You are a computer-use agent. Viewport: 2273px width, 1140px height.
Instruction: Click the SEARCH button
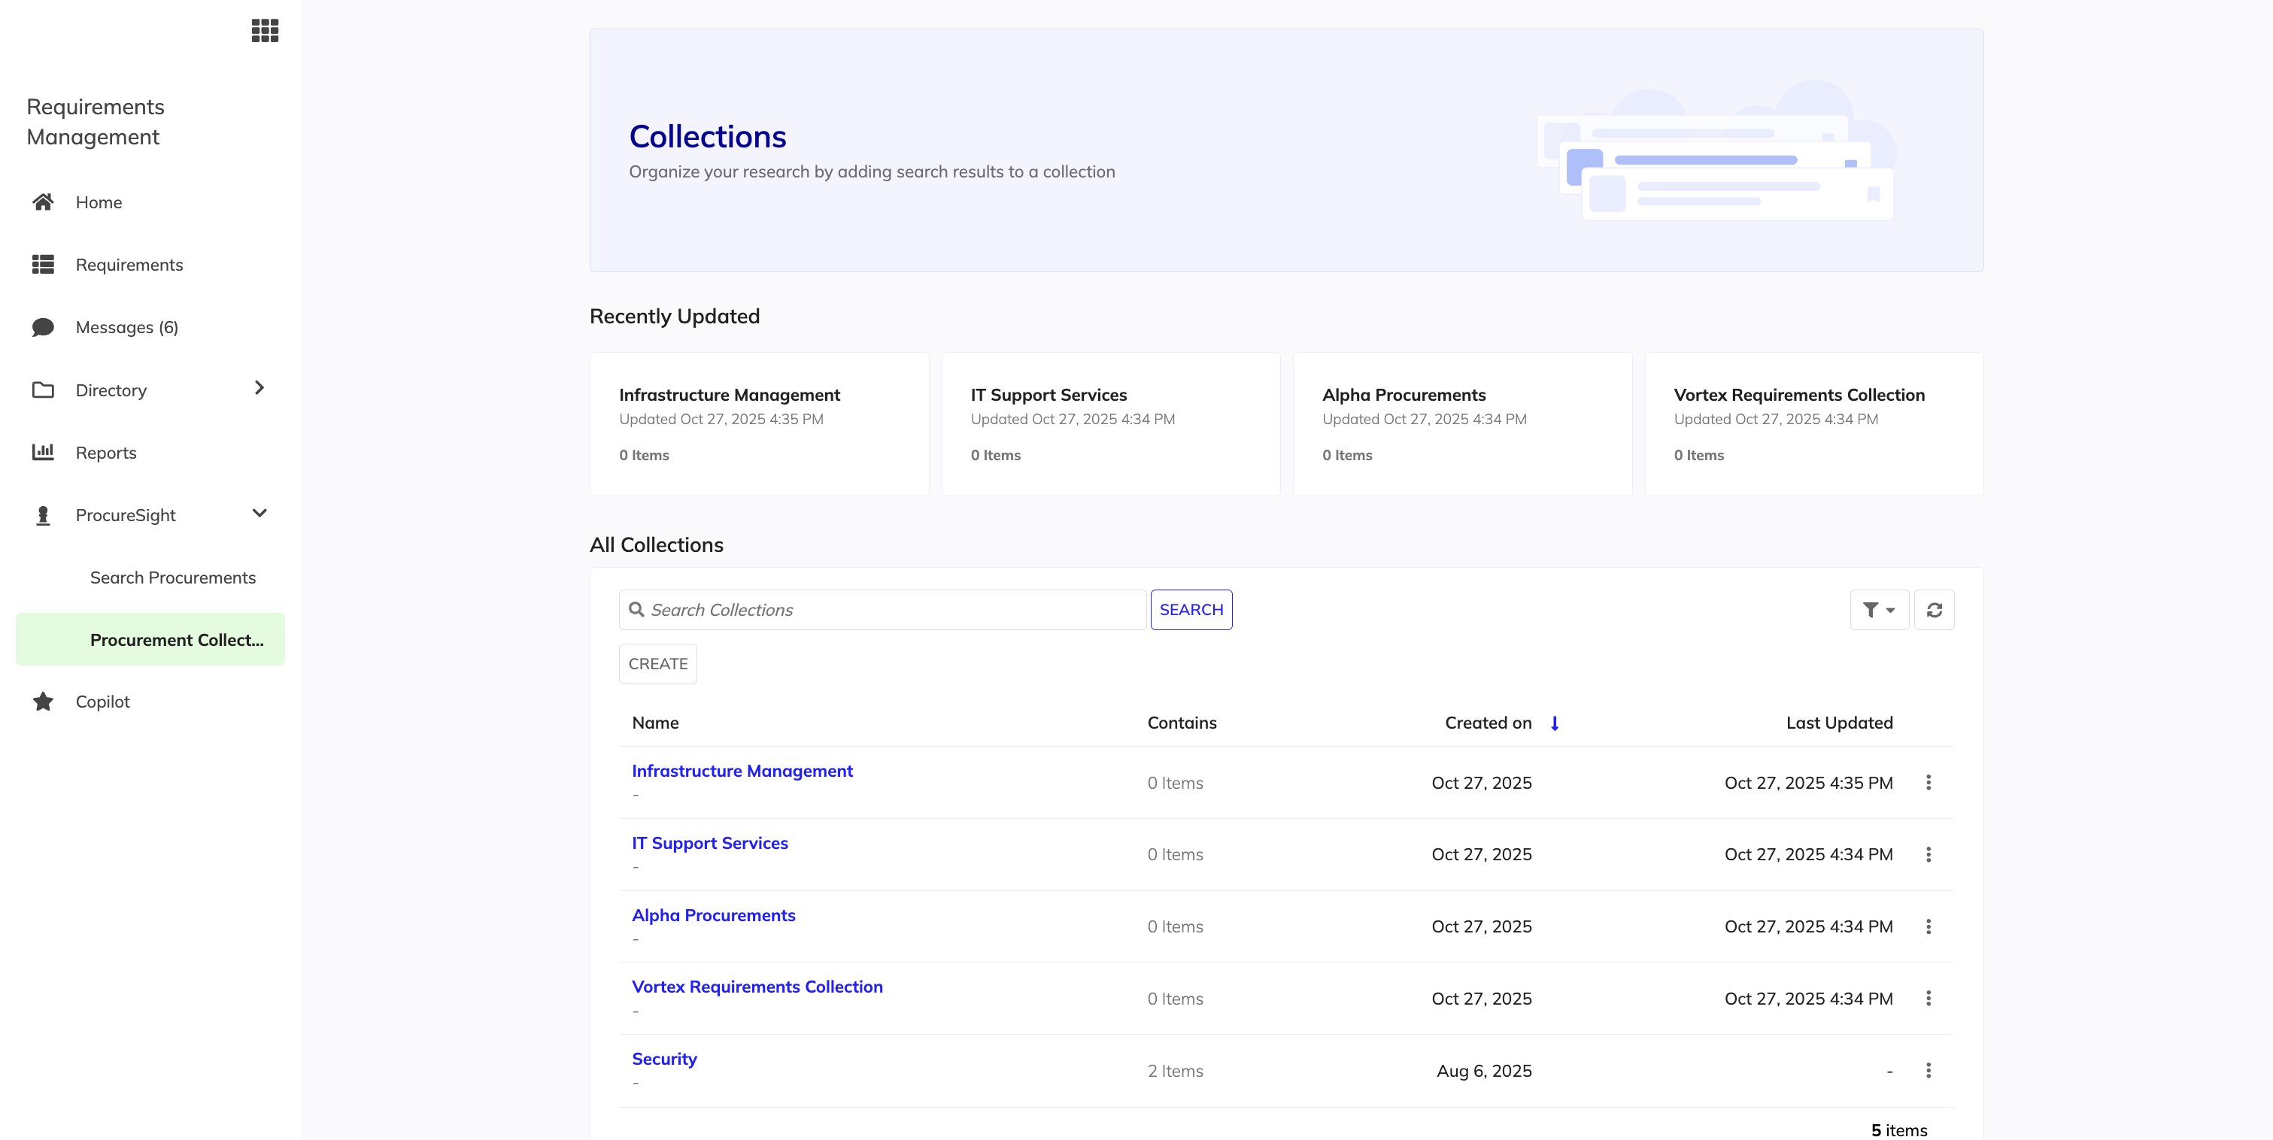point(1191,610)
